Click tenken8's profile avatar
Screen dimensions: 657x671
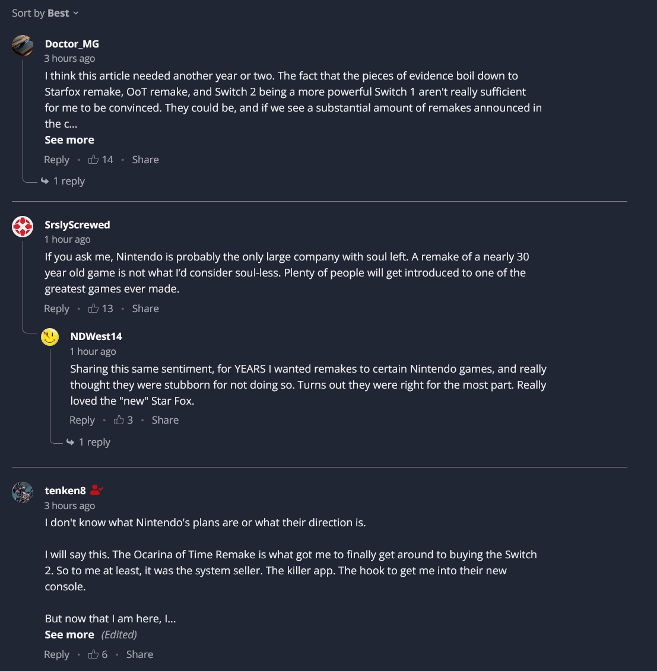click(23, 492)
